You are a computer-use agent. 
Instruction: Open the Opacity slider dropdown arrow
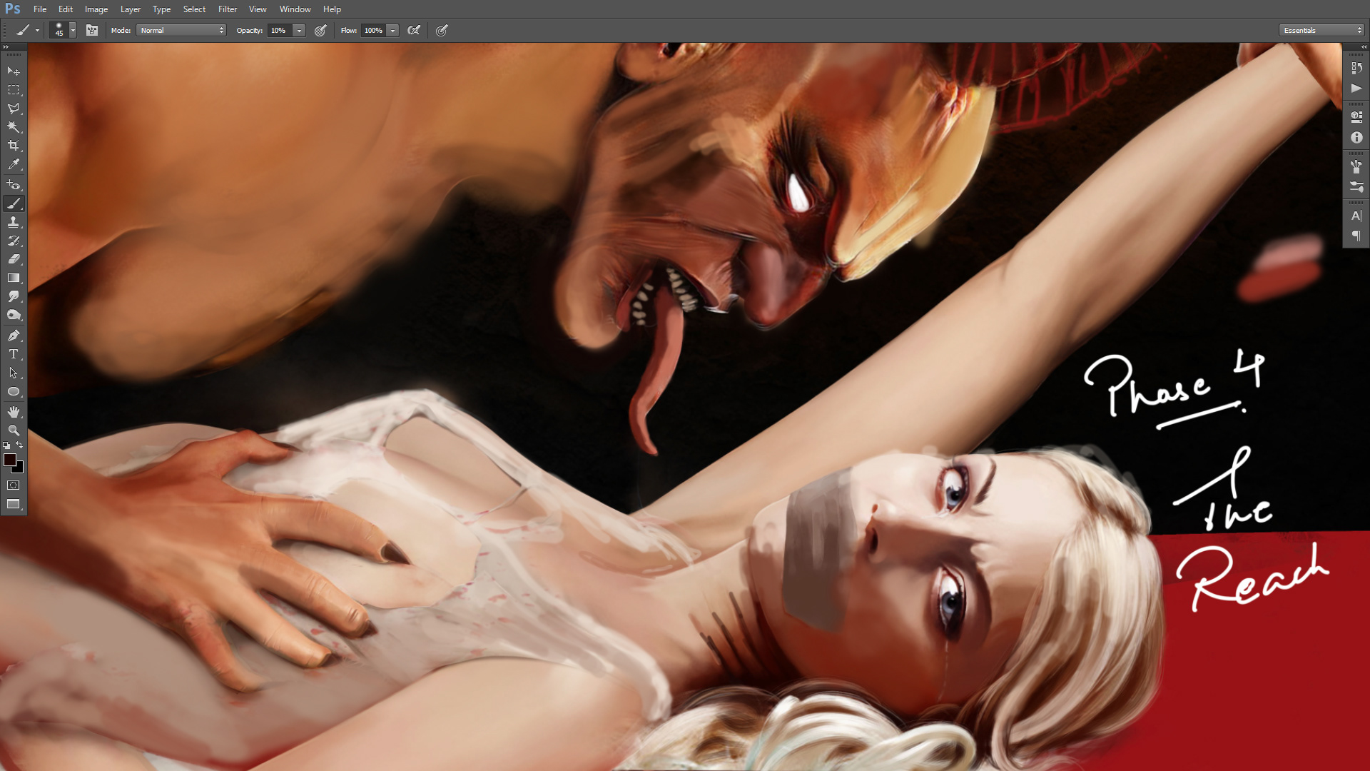[300, 30]
